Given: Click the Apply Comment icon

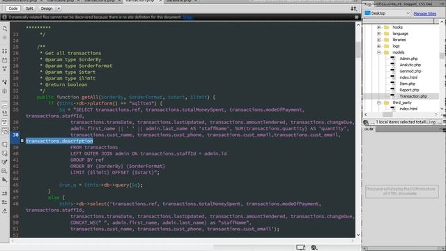Looking at the screenshot, I should click(x=5, y=144).
